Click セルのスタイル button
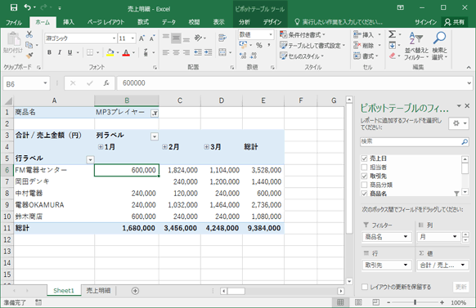This screenshot has width=476, height=308. pos(302,56)
